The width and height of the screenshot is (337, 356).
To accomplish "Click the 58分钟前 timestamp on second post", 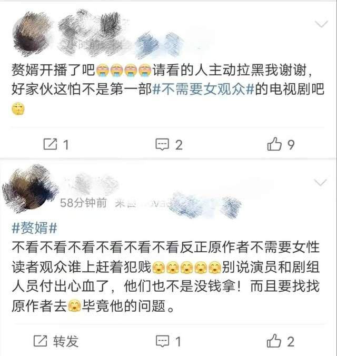I will (x=83, y=203).
